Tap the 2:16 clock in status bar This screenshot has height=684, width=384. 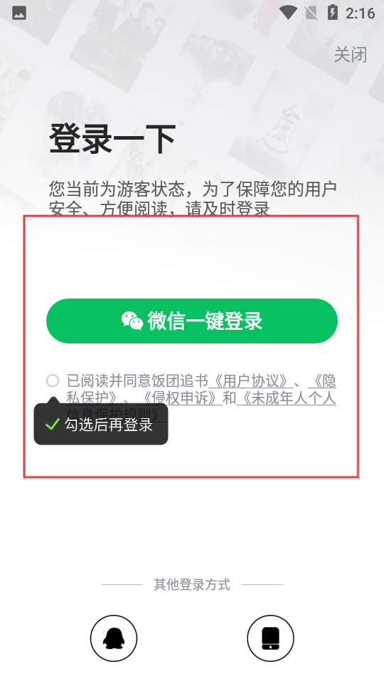pos(360,13)
